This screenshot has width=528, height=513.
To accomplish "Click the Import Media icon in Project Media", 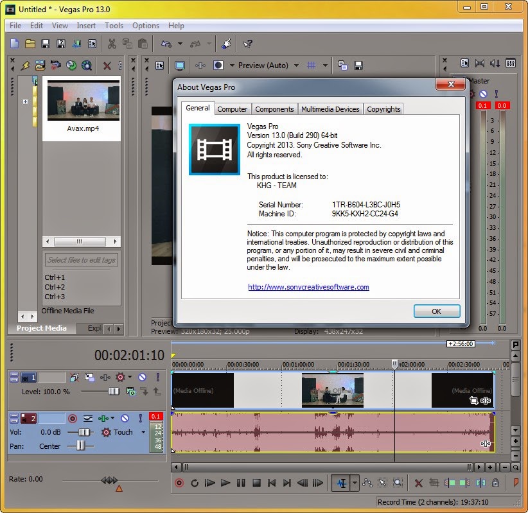I will 40,65.
